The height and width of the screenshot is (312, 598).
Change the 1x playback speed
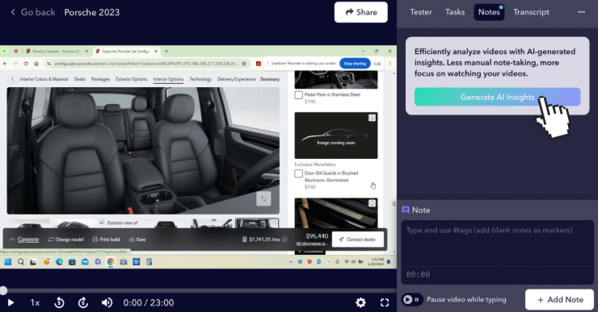pyautogui.click(x=35, y=303)
